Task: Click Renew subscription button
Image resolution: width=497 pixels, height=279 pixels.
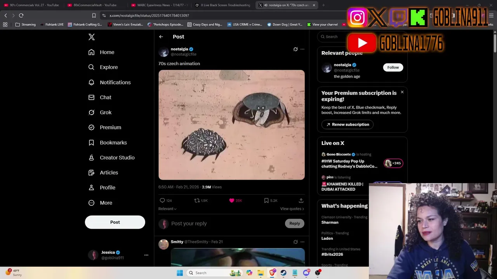Action: click(348, 124)
